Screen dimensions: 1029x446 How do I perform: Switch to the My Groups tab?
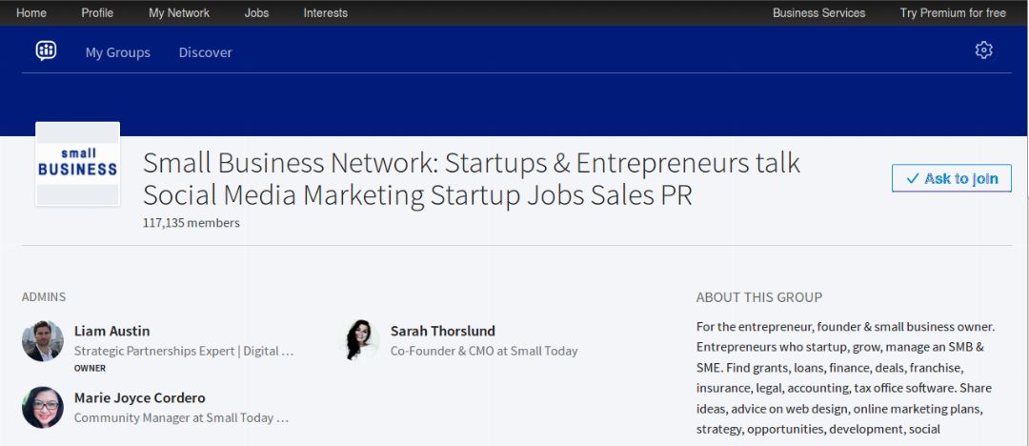point(118,52)
